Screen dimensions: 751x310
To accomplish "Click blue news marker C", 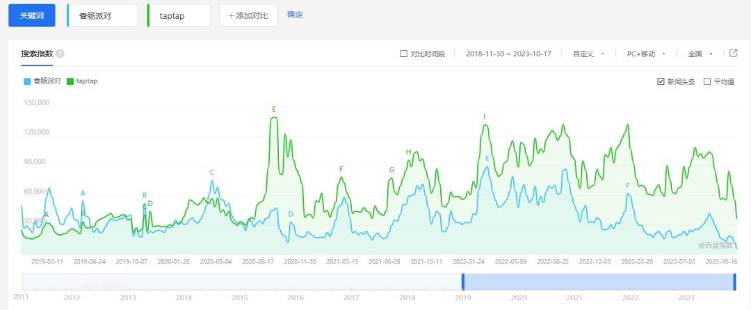I will pyautogui.click(x=211, y=172).
